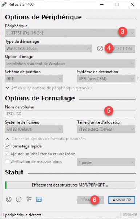
Task: Open the About information icon
Action: click(19, 200)
